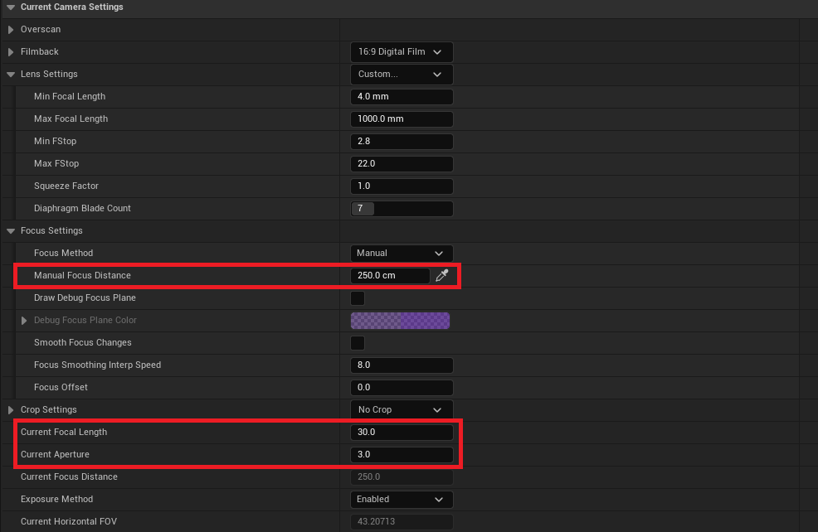Viewport: 818px width, 532px height.
Task: Expand the Overscan section
Action: pyautogui.click(x=11, y=30)
